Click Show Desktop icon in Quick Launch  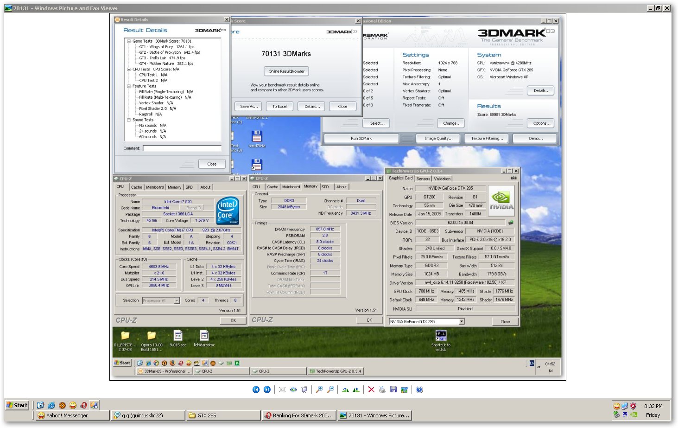click(x=40, y=405)
